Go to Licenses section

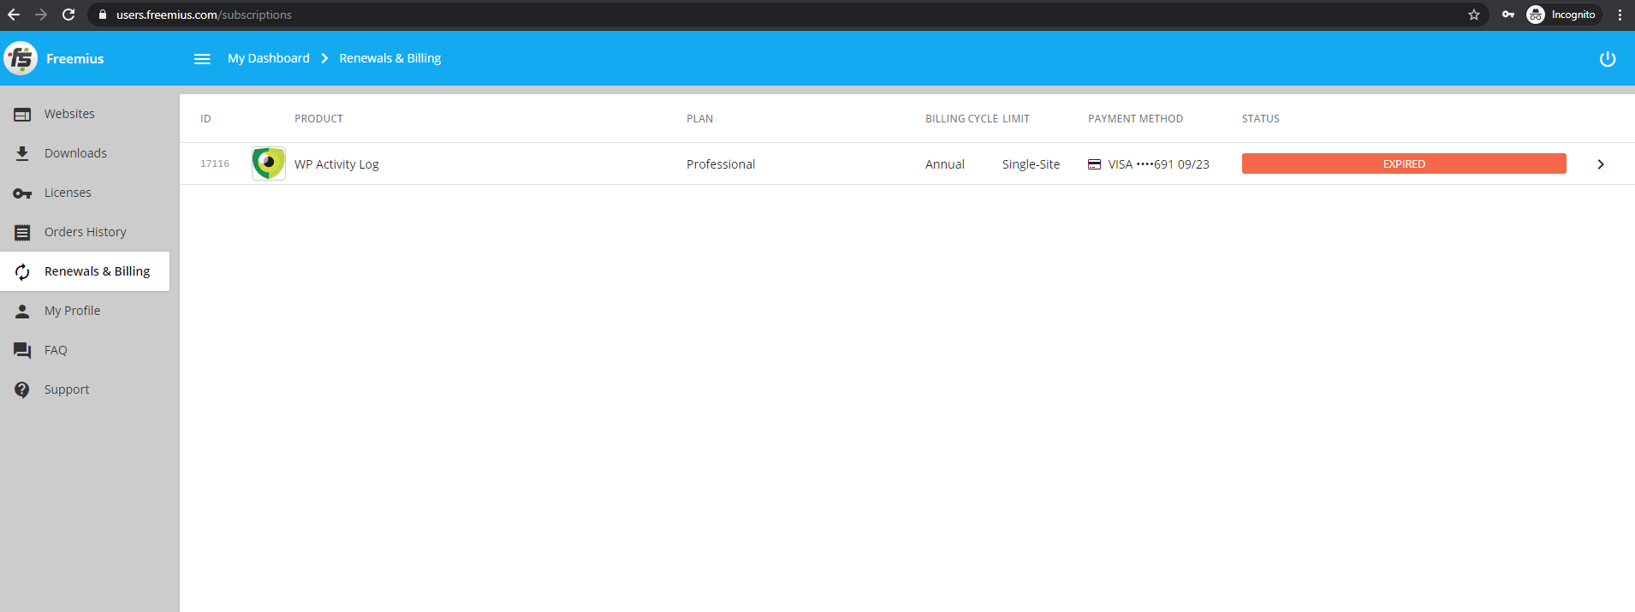pyautogui.click(x=85, y=193)
